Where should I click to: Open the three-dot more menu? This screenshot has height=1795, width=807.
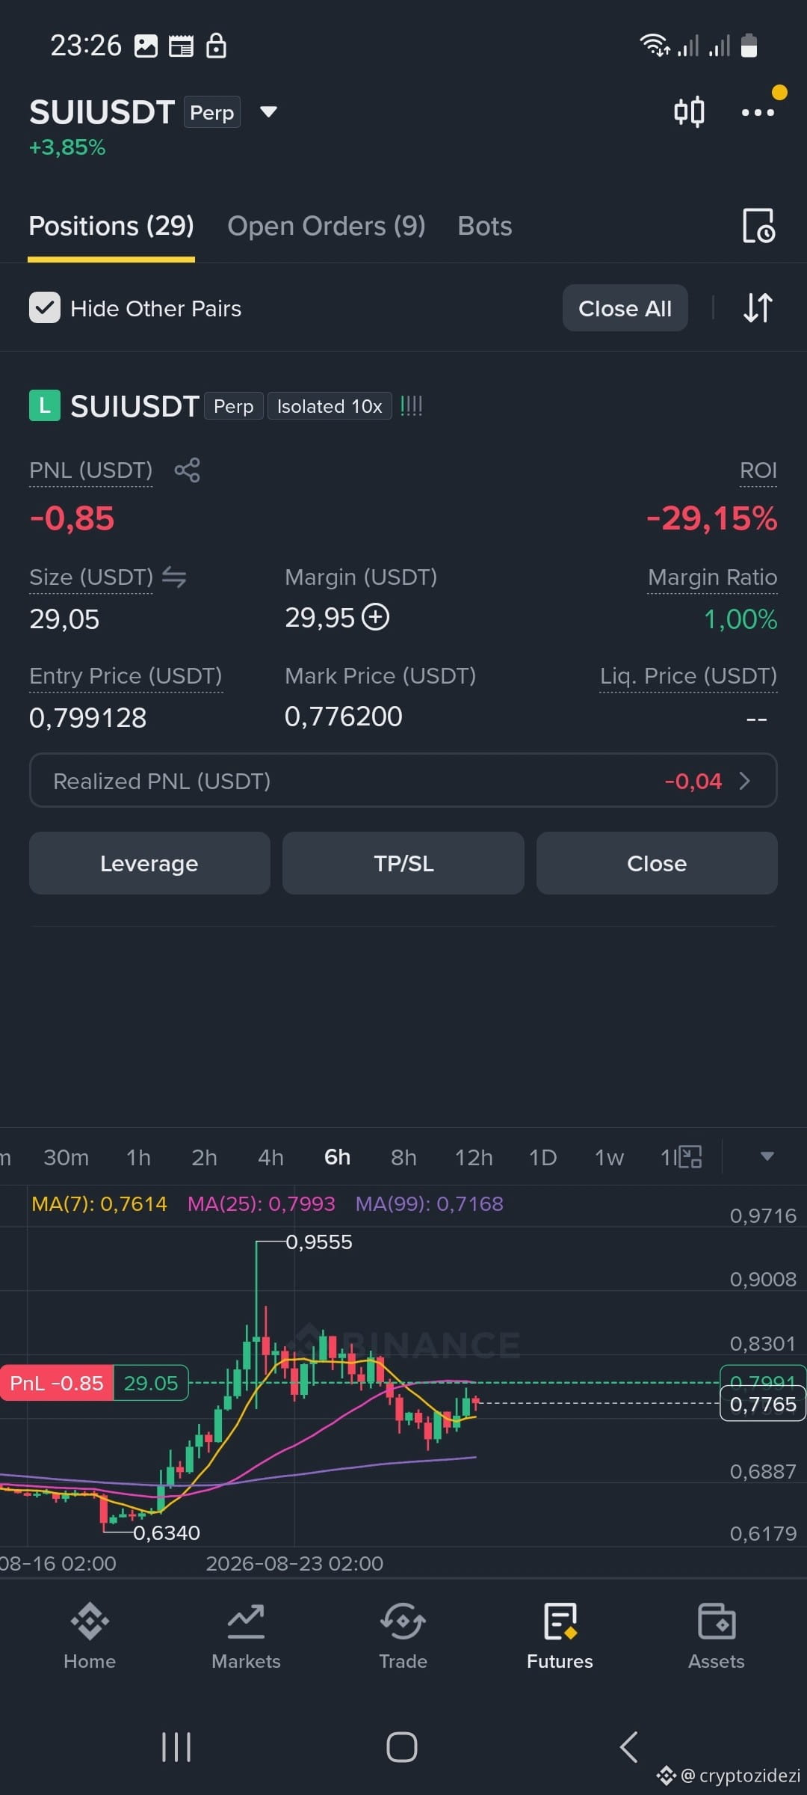click(758, 112)
